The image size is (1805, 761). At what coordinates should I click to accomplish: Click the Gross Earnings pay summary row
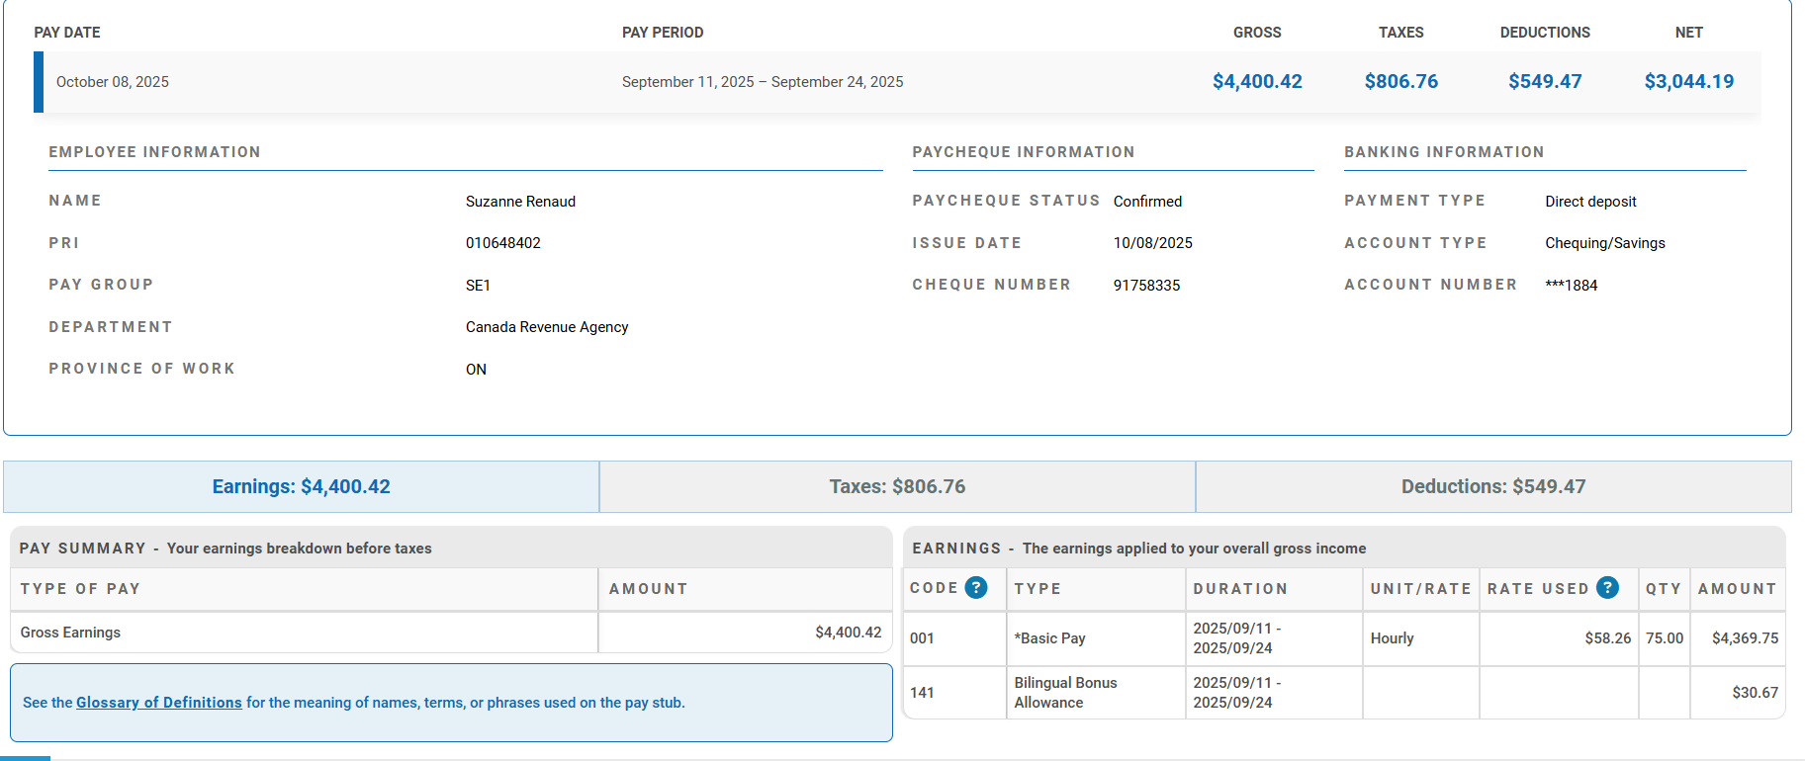(70, 633)
